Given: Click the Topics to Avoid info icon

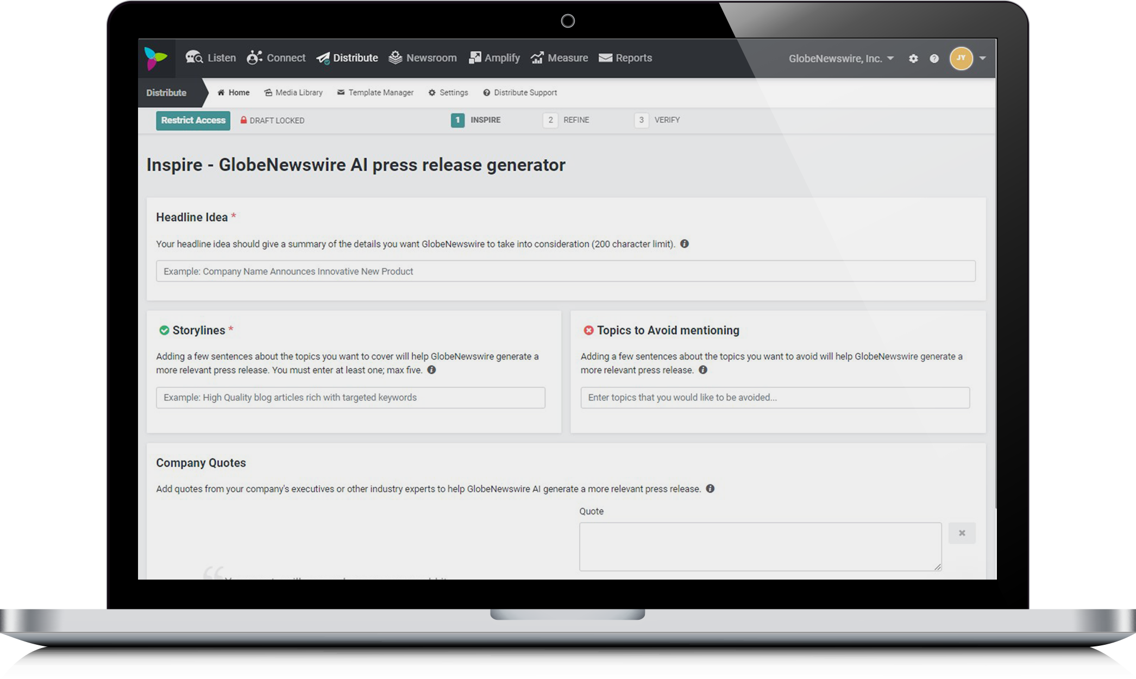Looking at the screenshot, I should coord(703,370).
